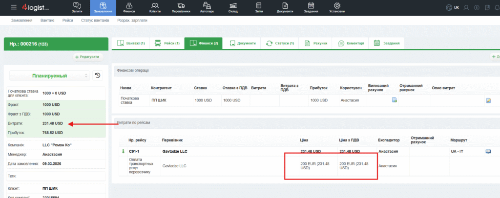The width and height of the screenshot is (500, 198).
Task: Open the UK language selector
Action: (453, 7)
